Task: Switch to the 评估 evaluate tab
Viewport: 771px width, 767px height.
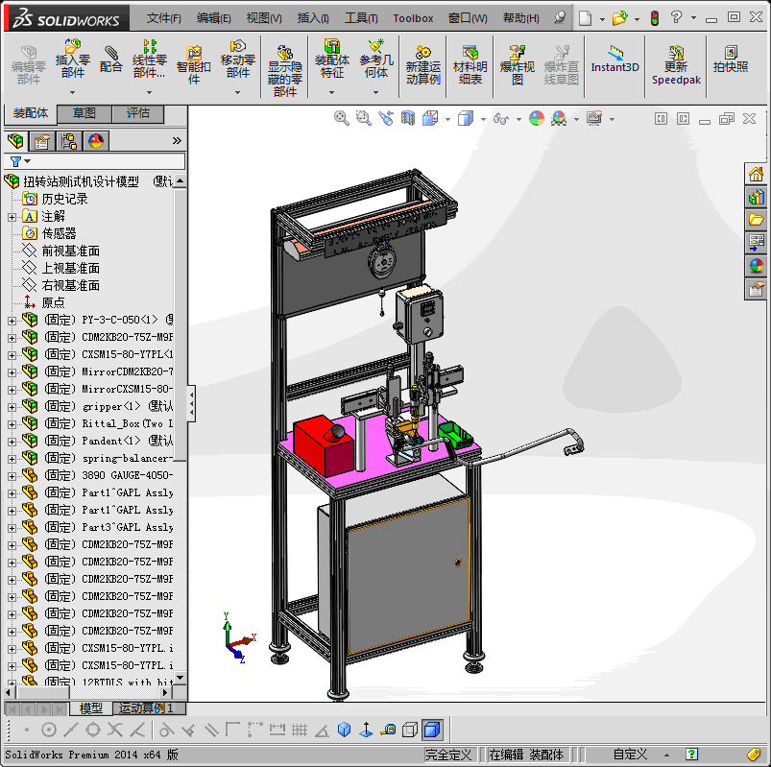Action: [x=138, y=113]
